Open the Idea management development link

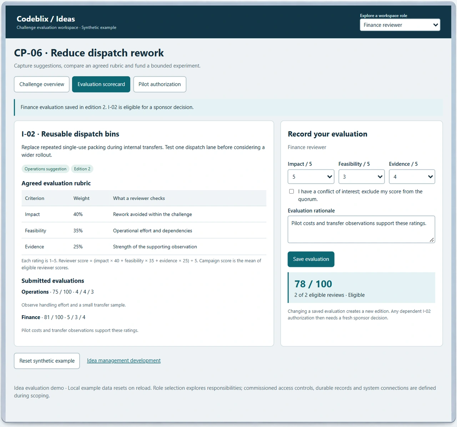tap(124, 361)
